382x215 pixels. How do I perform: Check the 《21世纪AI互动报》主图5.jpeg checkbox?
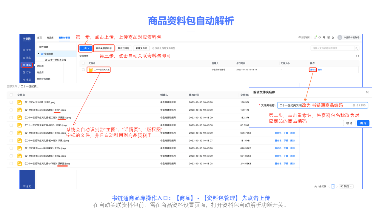point(11,102)
